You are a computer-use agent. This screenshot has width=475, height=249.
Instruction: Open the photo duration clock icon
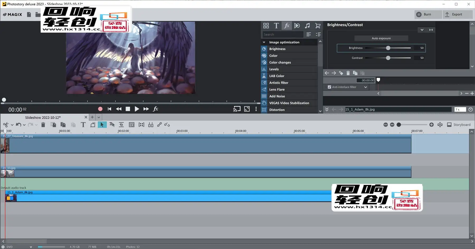pyautogui.click(x=471, y=109)
